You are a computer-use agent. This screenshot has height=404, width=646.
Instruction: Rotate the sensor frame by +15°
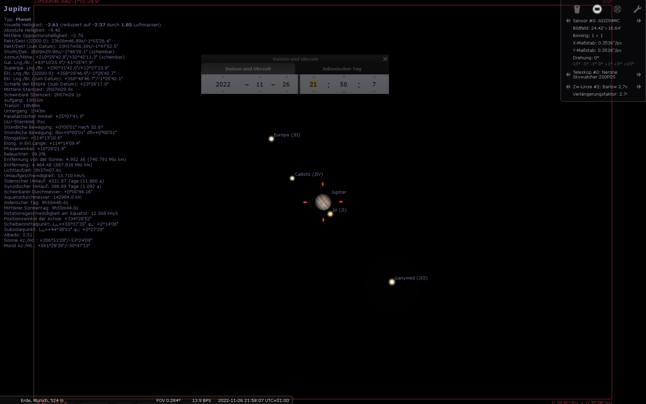pyautogui.click(x=629, y=64)
